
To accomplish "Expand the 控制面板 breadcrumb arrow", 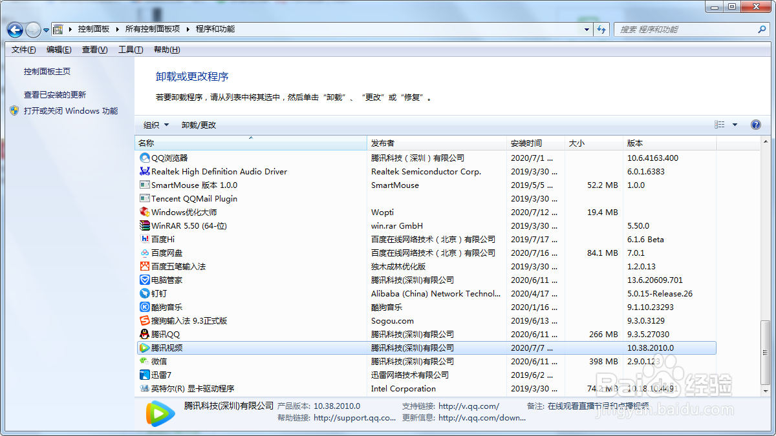I will click(117, 29).
